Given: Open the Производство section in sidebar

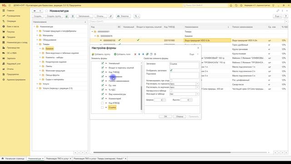Looking at the screenshot, I should tap(13, 48).
